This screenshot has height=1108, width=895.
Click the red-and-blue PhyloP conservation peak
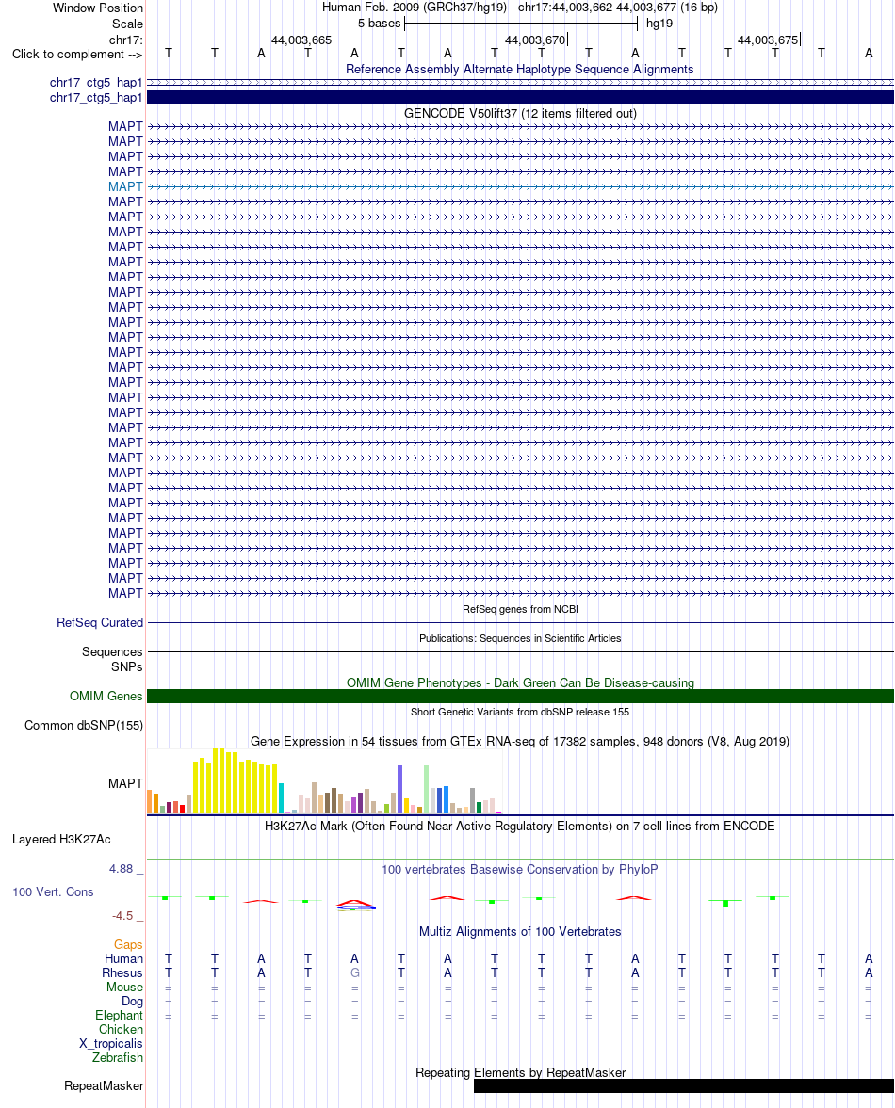pyautogui.click(x=355, y=905)
